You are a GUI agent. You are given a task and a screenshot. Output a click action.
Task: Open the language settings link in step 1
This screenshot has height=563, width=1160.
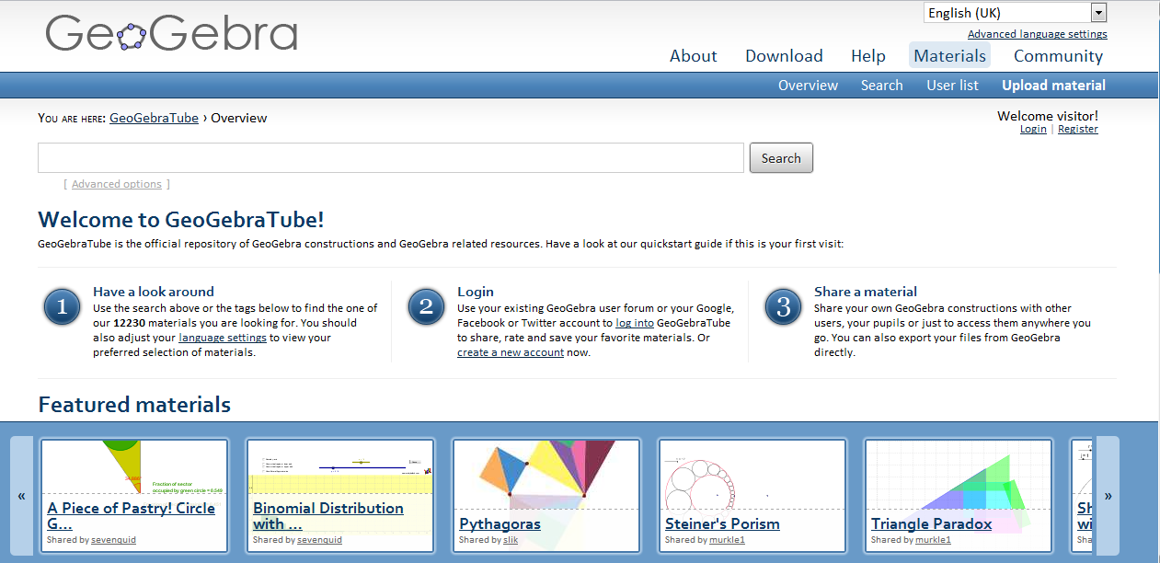coord(223,338)
